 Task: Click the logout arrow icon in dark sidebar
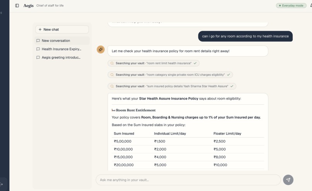click(2, 184)
